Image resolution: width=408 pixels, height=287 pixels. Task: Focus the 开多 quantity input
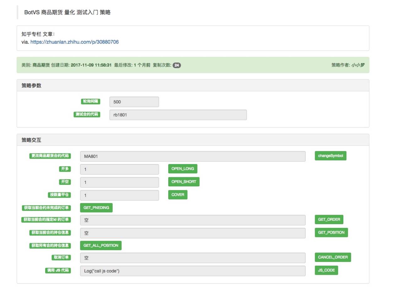(x=119, y=169)
